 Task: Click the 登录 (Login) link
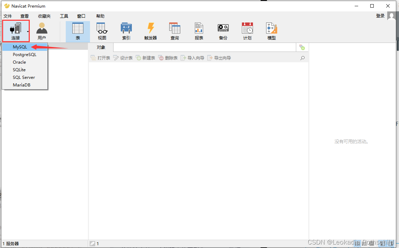380,16
